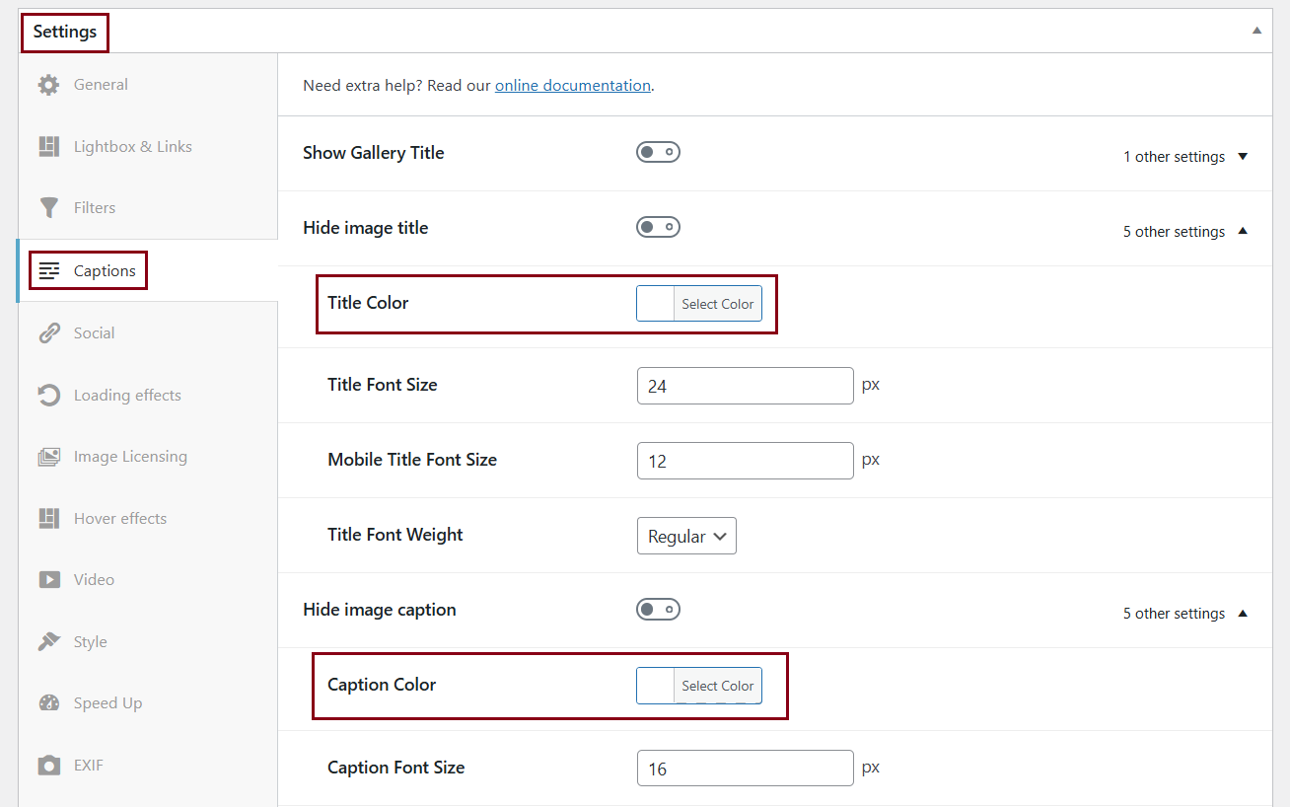Click Select Color button for Caption Color
Viewport: 1290px width, 807px height.
pos(717,686)
